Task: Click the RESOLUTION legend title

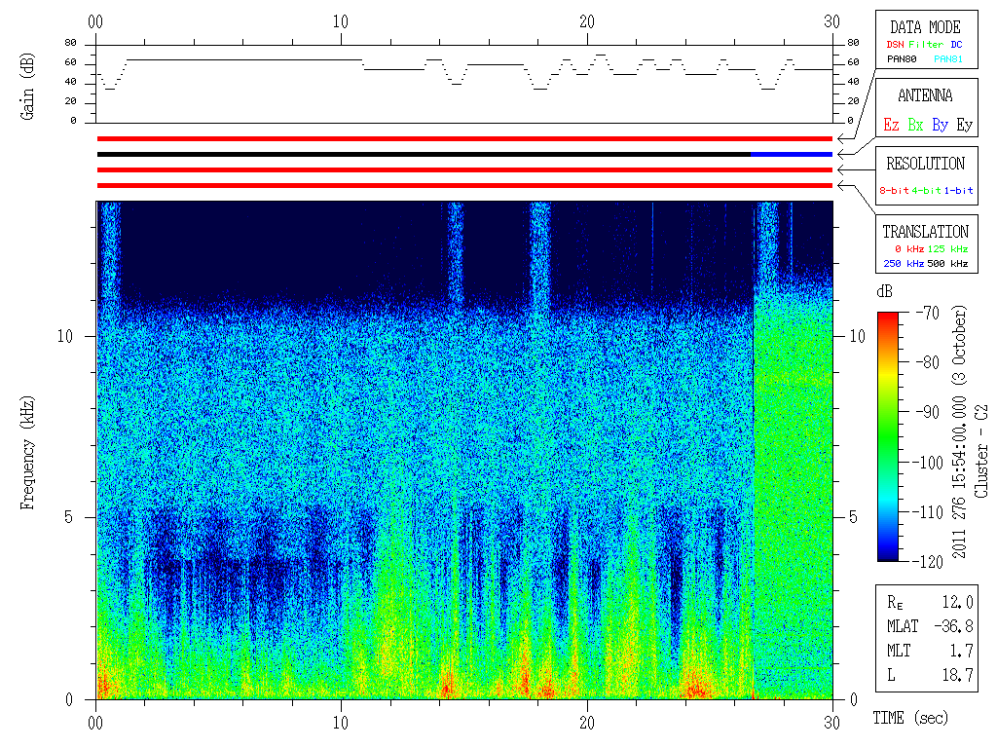Action: click(x=925, y=164)
